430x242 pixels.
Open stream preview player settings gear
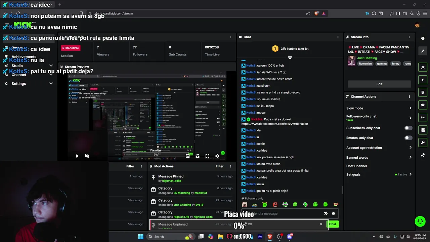pos(217,156)
